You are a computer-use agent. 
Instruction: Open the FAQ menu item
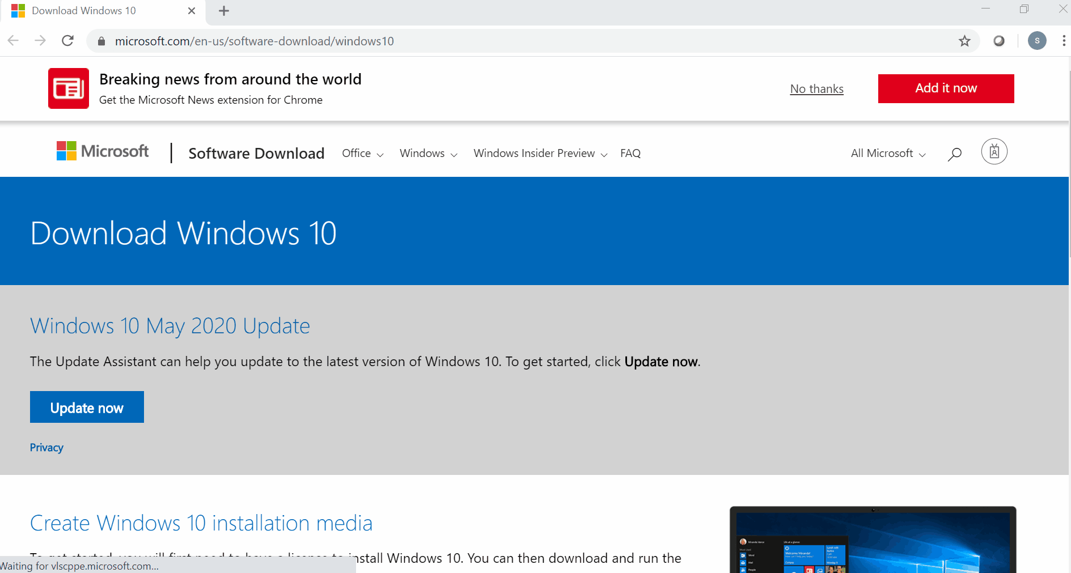point(630,154)
